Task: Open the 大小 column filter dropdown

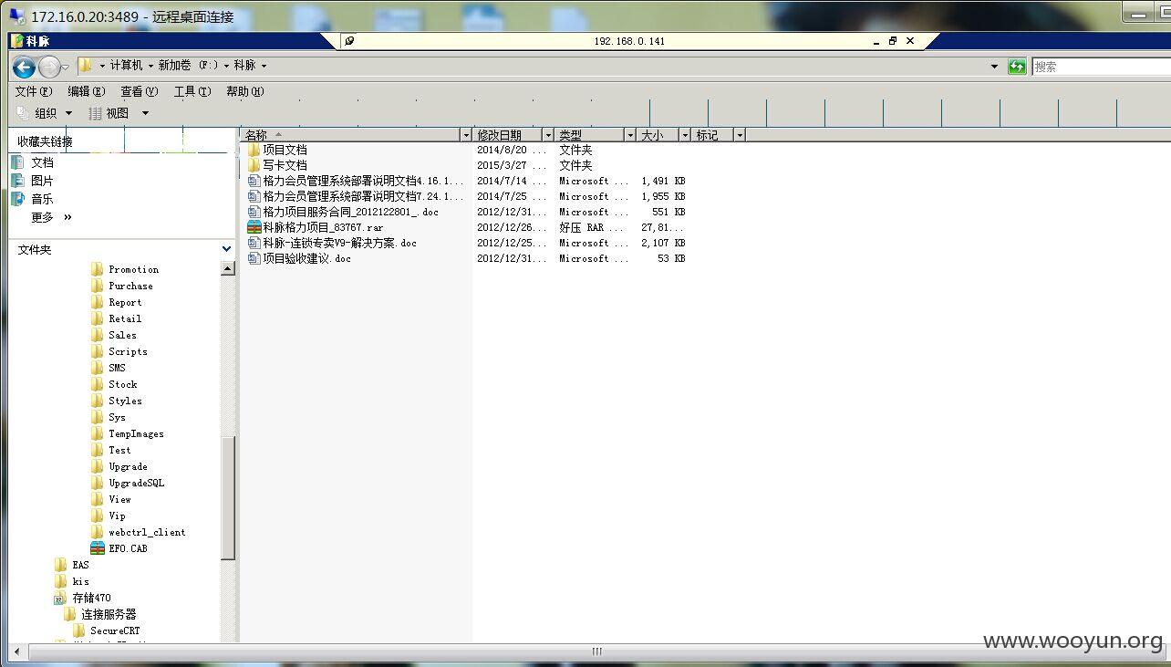Action: coord(685,135)
